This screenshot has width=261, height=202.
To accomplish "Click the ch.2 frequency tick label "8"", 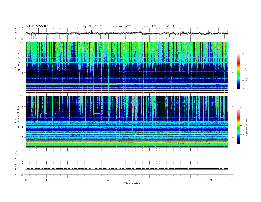I will point(23,107).
